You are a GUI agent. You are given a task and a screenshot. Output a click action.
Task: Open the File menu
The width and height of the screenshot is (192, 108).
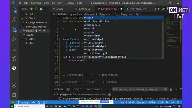[19, 3]
